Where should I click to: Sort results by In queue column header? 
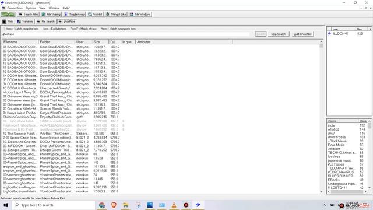click(x=128, y=42)
